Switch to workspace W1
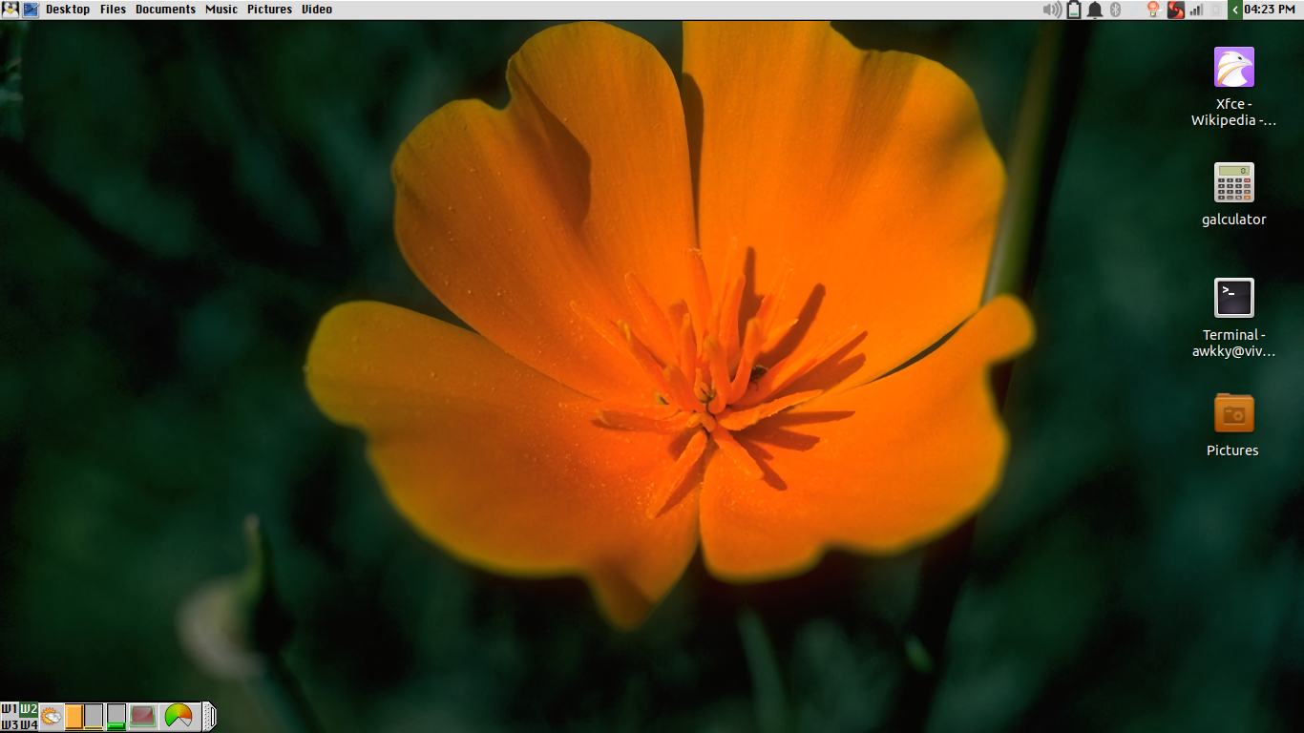 (10, 709)
